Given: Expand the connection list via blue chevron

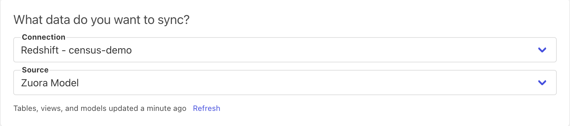Looking at the screenshot, I should coord(542,50).
